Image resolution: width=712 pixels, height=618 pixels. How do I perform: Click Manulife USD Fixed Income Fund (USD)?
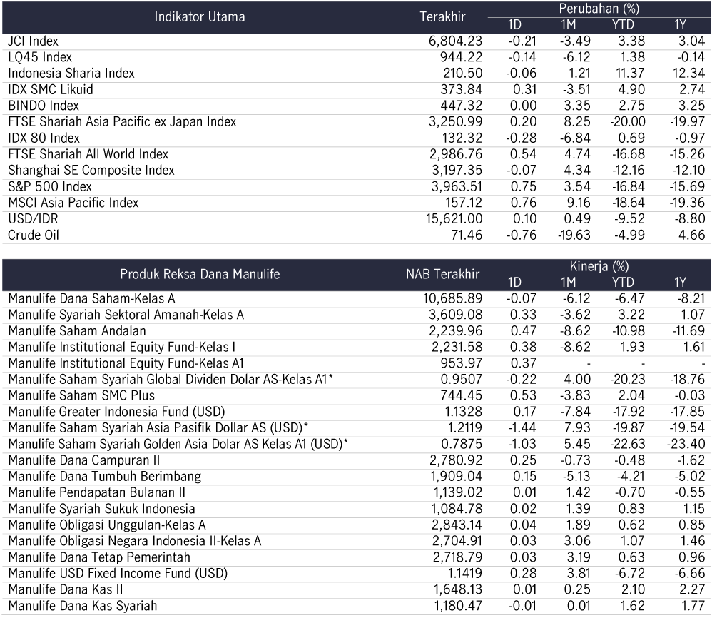118,574
